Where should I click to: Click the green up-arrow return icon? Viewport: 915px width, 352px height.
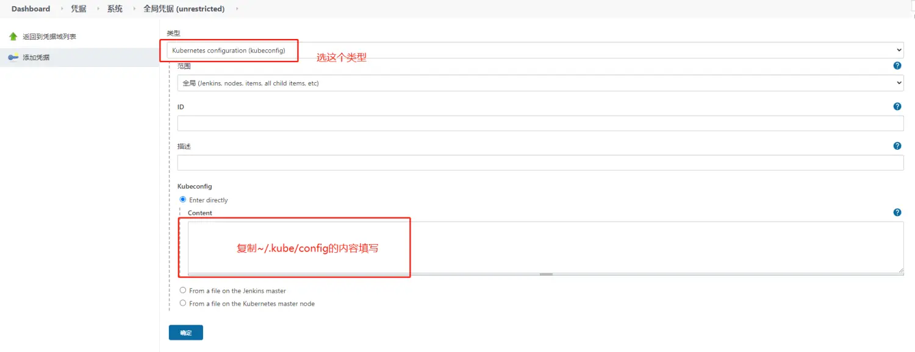click(13, 37)
